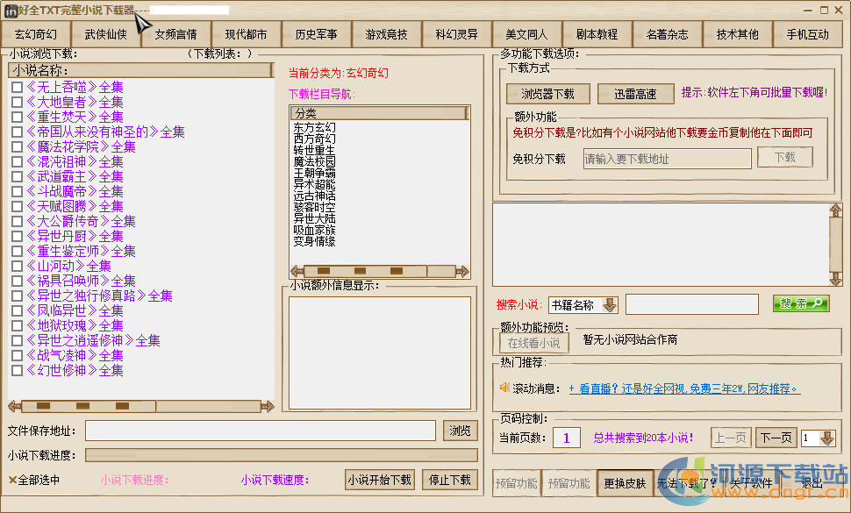
Task: Click the 看直播 scrolling message link
Action: tap(683, 388)
